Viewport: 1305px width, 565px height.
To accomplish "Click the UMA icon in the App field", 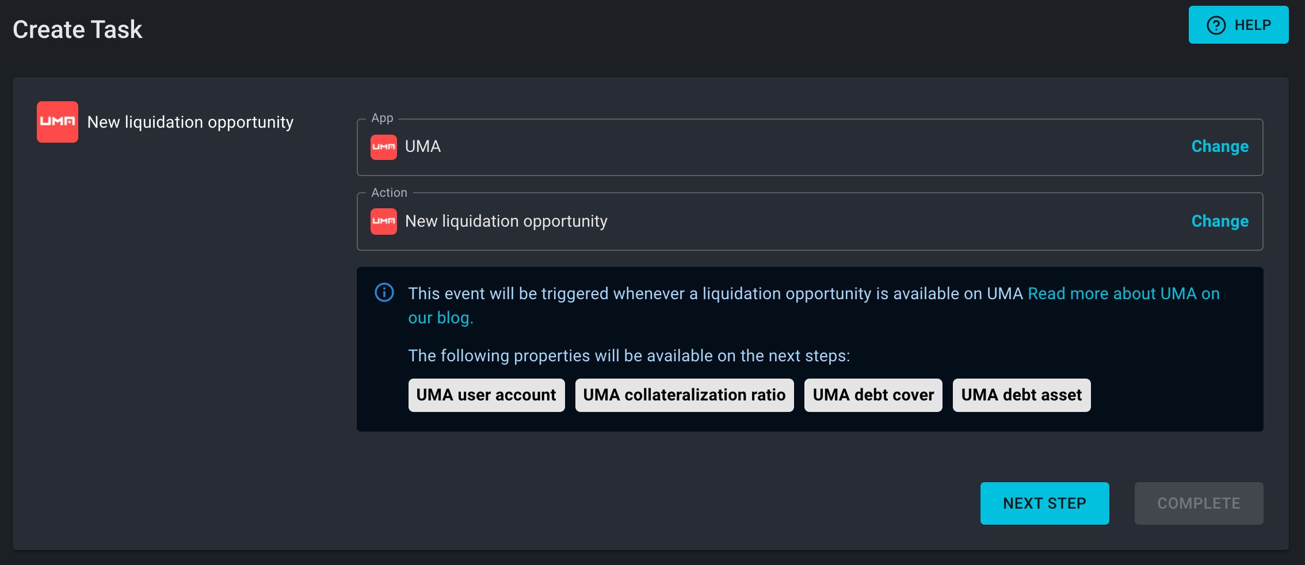I will pos(384,147).
